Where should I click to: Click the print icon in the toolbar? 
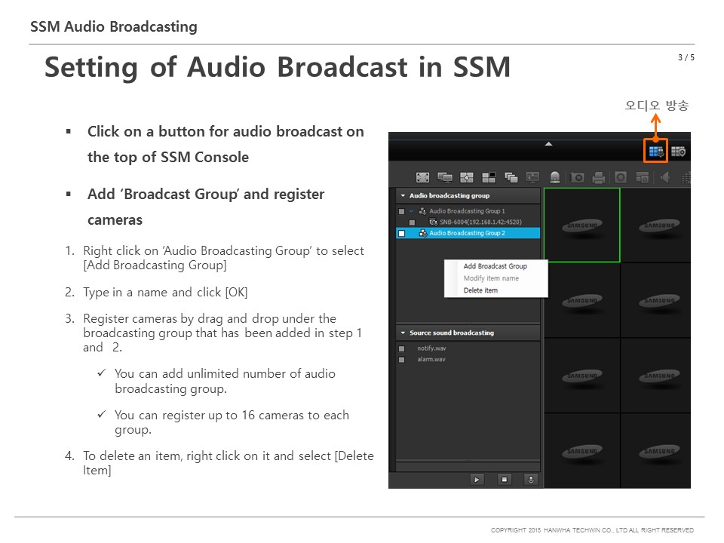tap(598, 176)
